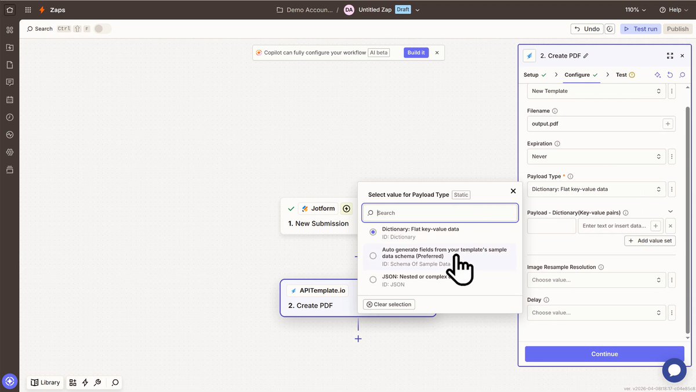Collapse the Payload - Dictionary section chevron
The height and width of the screenshot is (392, 696).
tap(670, 211)
